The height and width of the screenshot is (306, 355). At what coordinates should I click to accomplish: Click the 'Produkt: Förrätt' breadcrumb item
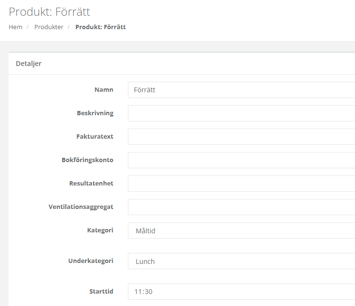click(x=100, y=27)
